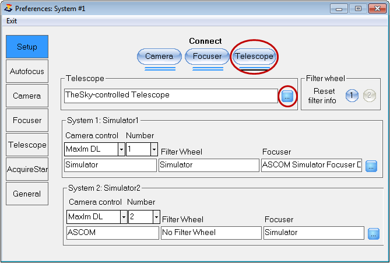The image size is (390, 263).
Task: Open System 1 focuser chooser button
Action: (371, 166)
